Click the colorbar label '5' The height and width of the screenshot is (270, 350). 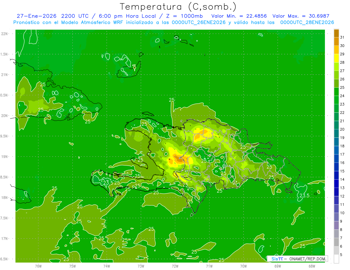(341, 255)
